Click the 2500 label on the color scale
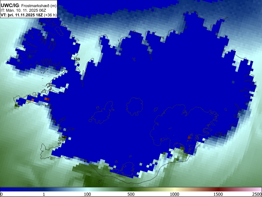The height and width of the screenshot is (197, 262). (x=257, y=194)
